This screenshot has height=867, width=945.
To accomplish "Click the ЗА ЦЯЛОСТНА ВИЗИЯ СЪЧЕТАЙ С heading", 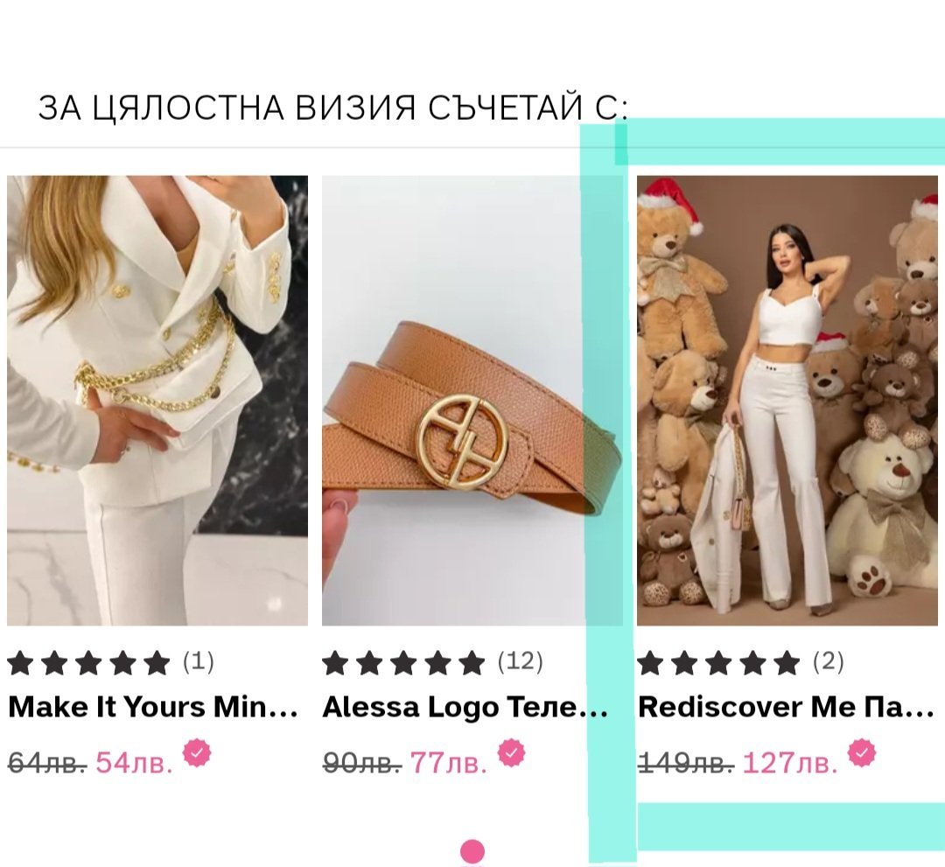I will pos(333,108).
